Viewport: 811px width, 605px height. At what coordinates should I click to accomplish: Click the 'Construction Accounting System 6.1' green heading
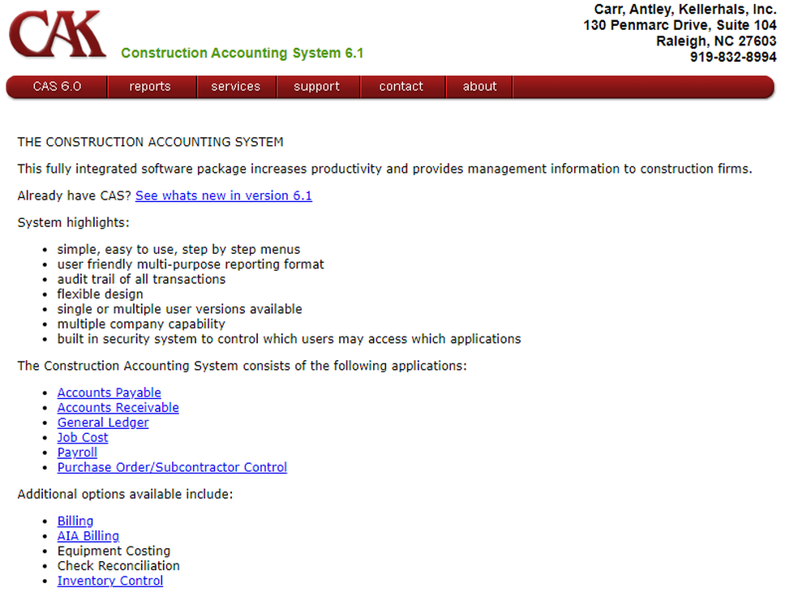242,53
